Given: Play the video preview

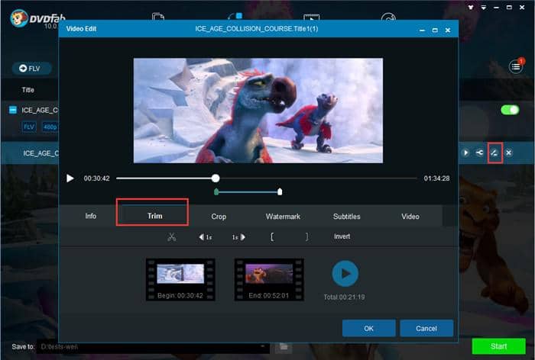Looking at the screenshot, I should [x=70, y=178].
